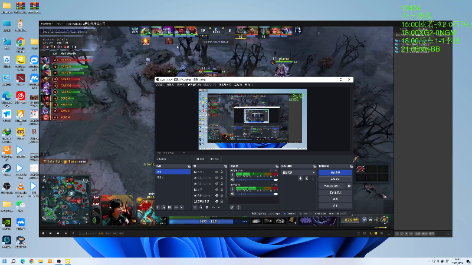Remove selected scene with the Scenes trash icon

[x=163, y=207]
